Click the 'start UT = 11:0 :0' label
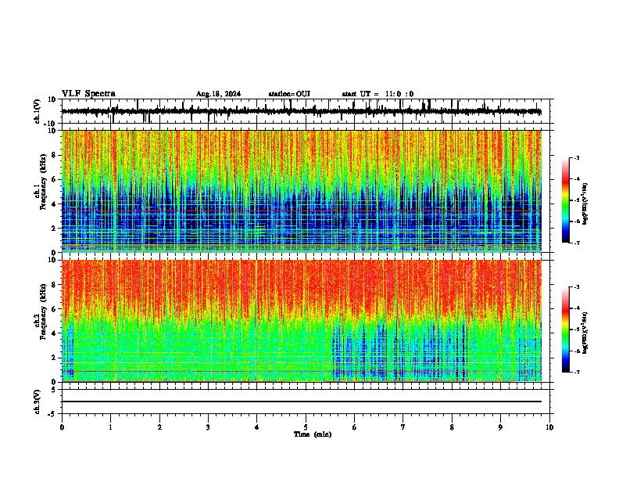The image size is (619, 479). [377, 94]
